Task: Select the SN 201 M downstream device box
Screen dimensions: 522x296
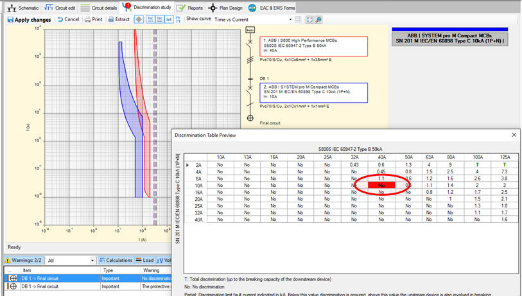Action: 313,92
